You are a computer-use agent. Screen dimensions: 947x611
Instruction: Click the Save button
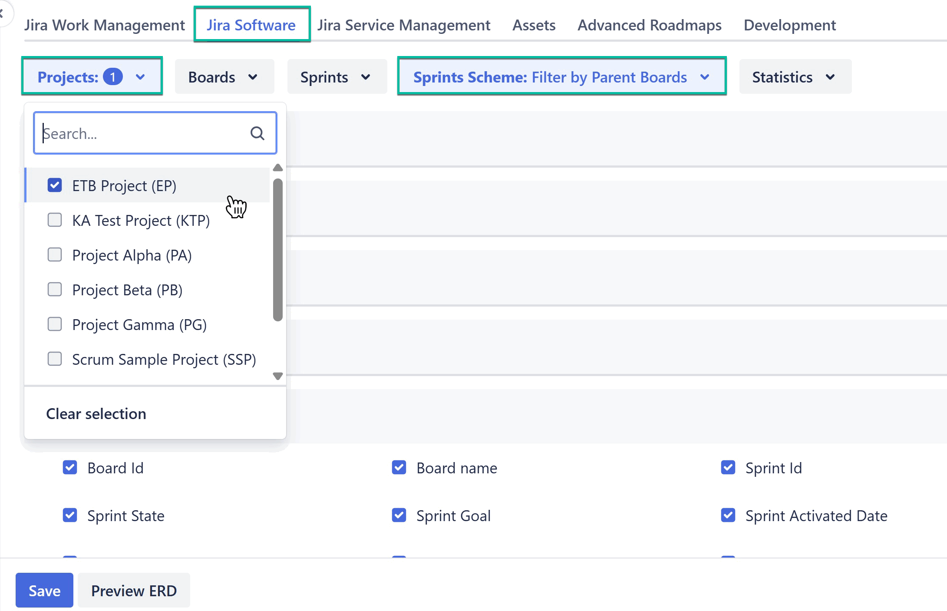(44, 590)
